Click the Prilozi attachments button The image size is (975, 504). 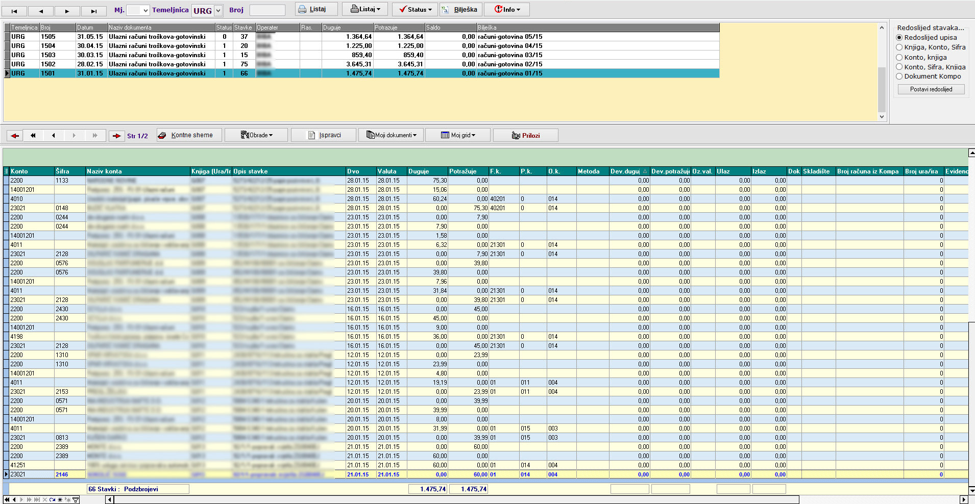click(525, 135)
